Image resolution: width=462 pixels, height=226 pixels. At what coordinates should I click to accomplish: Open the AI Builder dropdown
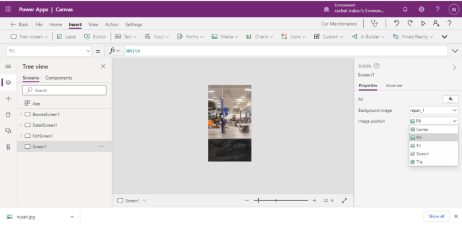pos(368,37)
